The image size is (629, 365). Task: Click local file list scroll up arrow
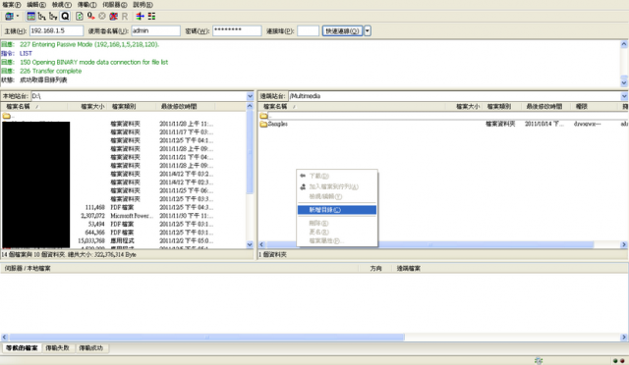coord(250,107)
